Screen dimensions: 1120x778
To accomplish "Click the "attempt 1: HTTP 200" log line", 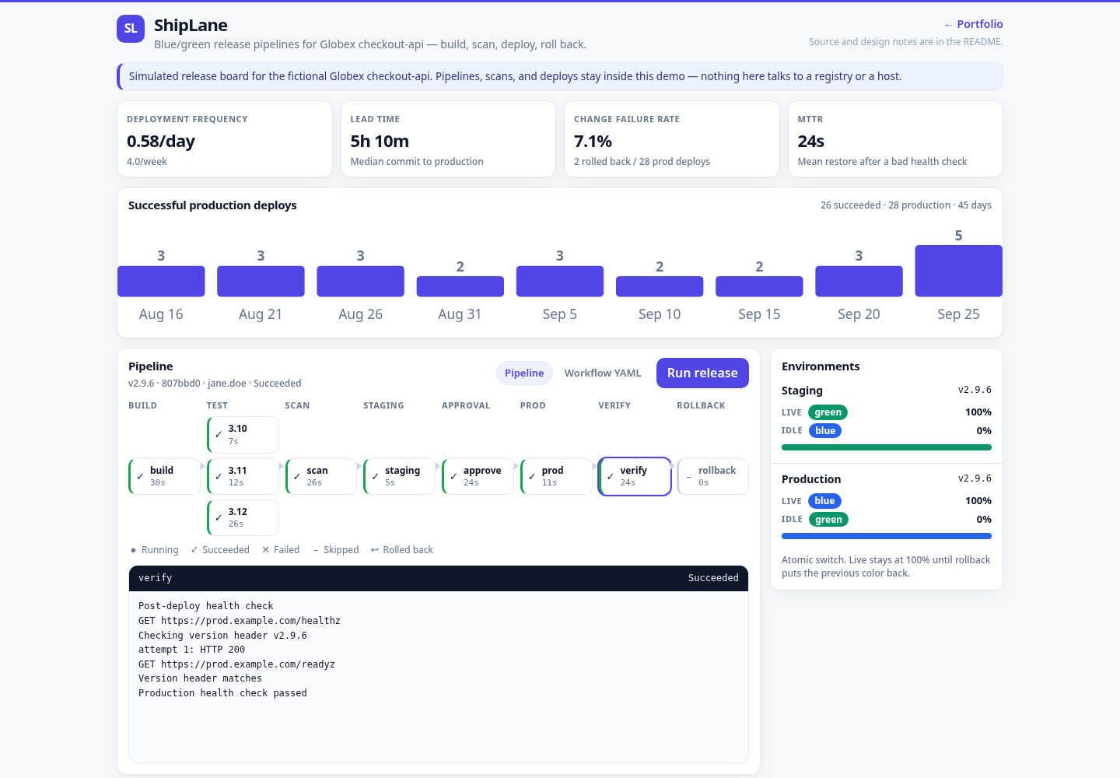I will pyautogui.click(x=191, y=650).
